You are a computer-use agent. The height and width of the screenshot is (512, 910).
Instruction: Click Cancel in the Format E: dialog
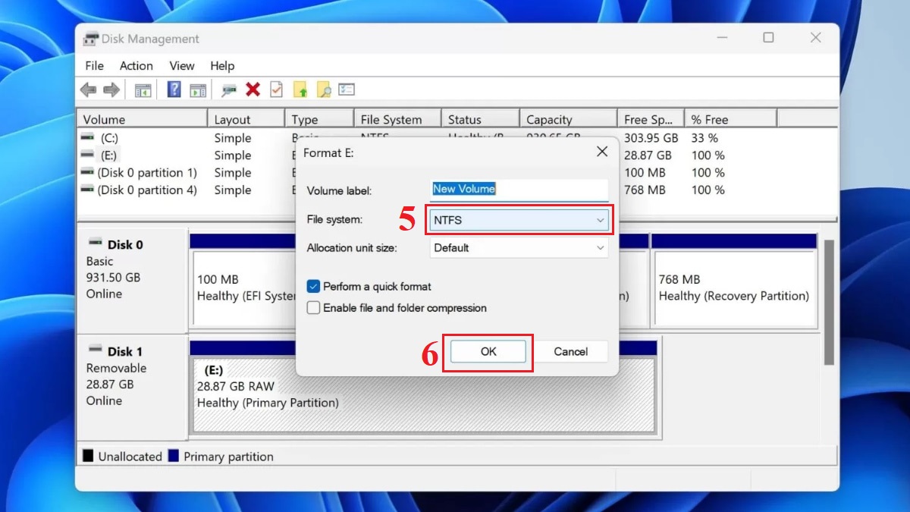click(573, 351)
